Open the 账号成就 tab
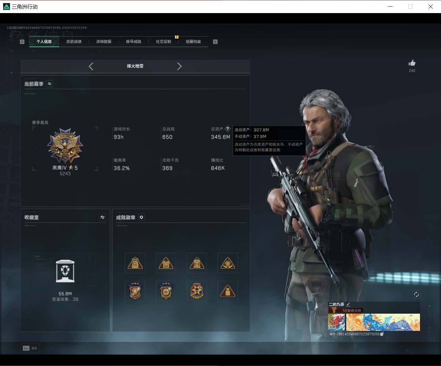The image size is (441, 366). [134, 42]
